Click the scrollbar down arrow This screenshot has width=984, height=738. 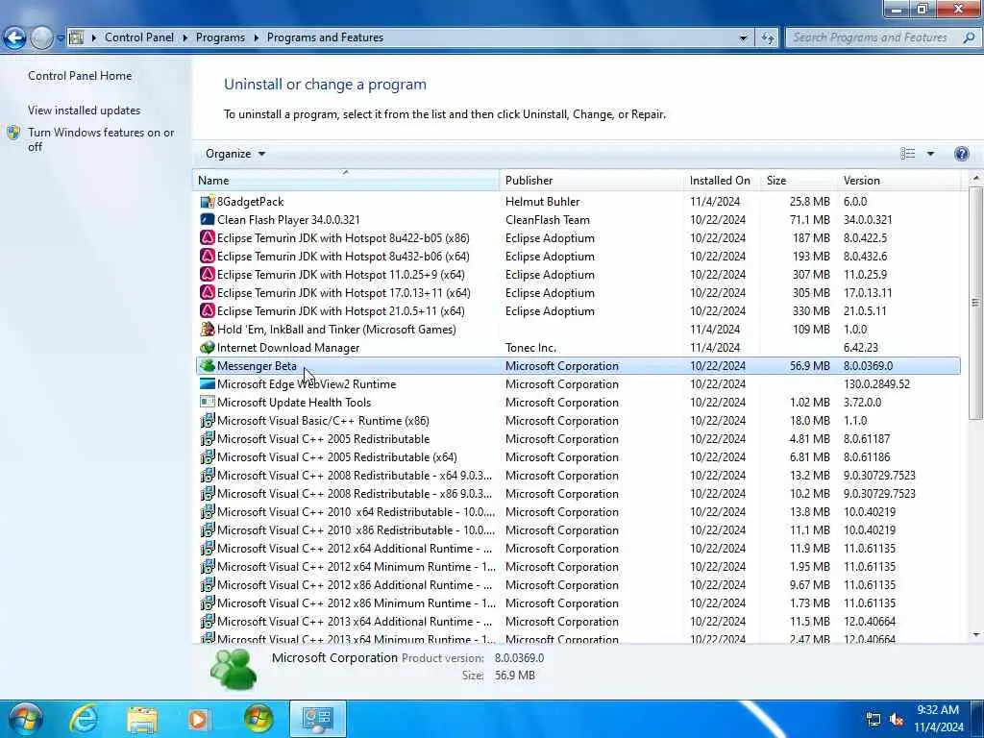(975, 635)
